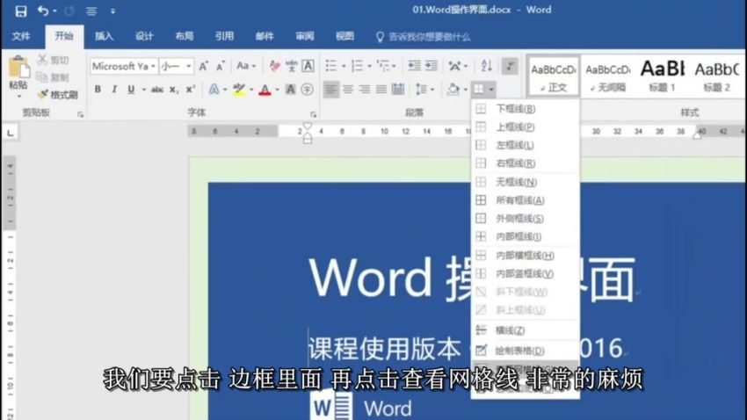747x420 pixels.
Task: Align text left
Action: [331, 89]
